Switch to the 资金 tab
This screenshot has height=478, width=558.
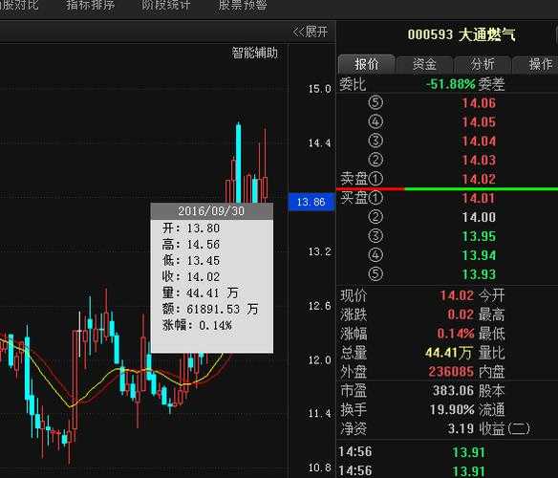[x=424, y=65]
